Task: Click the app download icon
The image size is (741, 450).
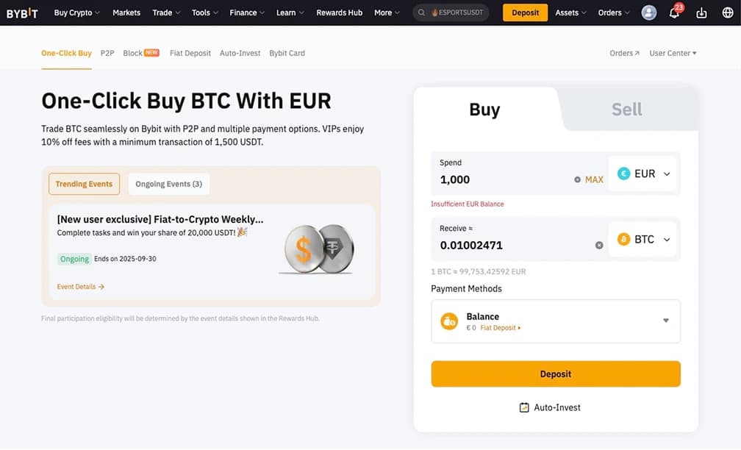Action: click(701, 12)
